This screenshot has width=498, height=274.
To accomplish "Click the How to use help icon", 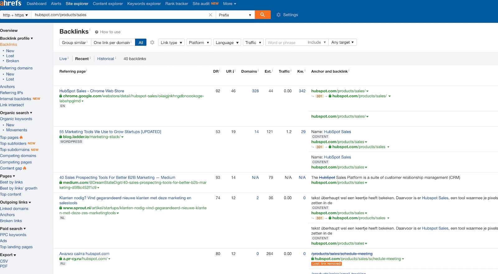I will click(97, 32).
